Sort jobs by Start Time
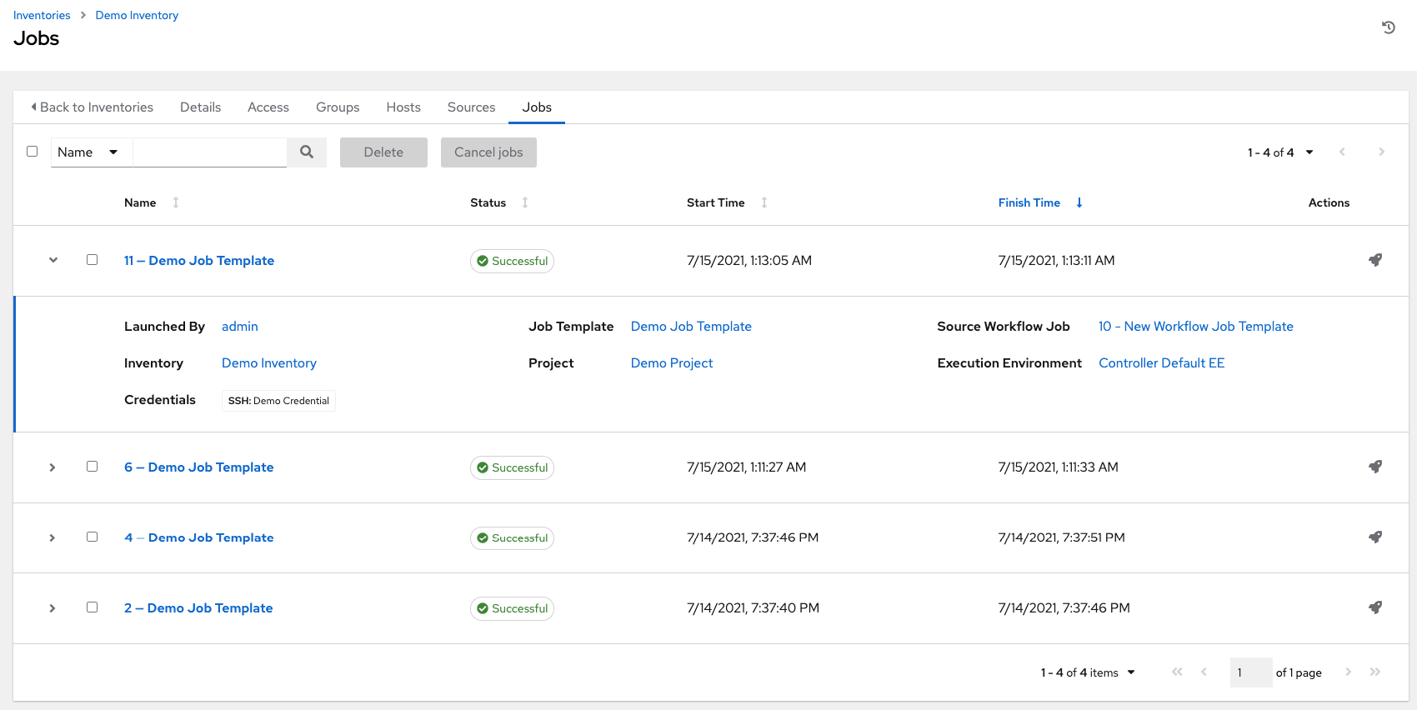1417x710 pixels. coord(764,202)
